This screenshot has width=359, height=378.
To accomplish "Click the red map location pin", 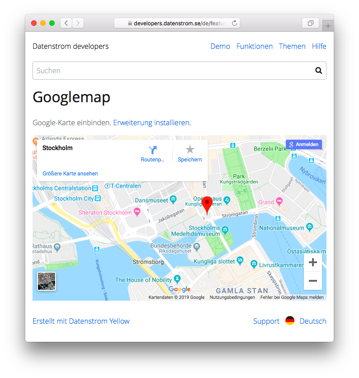I will coord(207,205).
